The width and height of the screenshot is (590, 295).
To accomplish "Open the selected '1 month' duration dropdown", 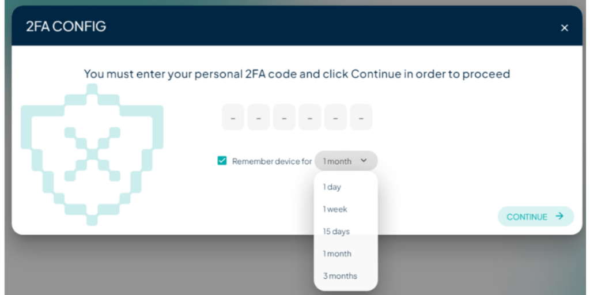I will [x=346, y=161].
